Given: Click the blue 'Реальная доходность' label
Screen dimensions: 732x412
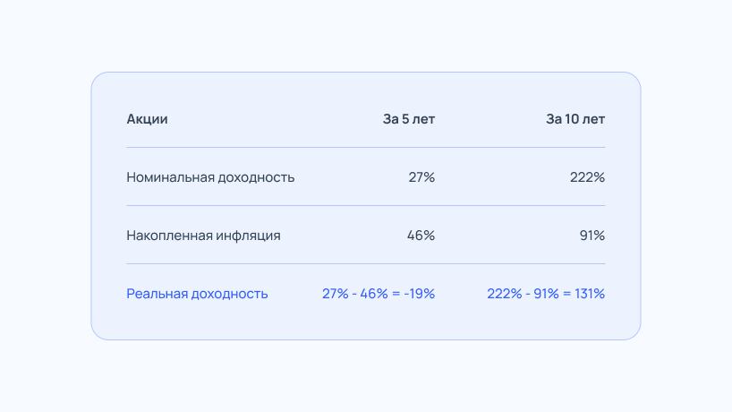Looking at the screenshot, I should tap(197, 294).
